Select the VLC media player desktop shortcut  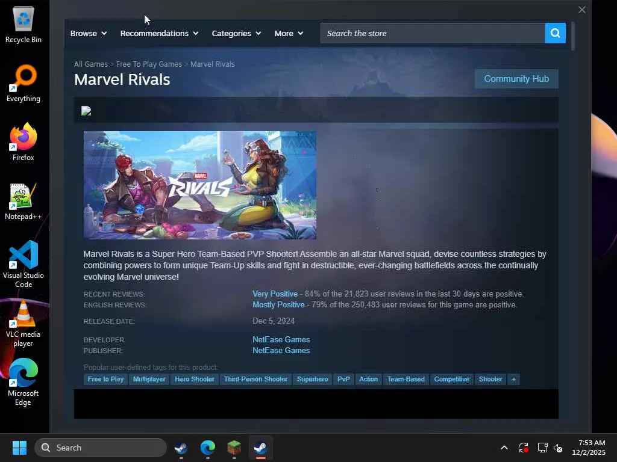23,324
